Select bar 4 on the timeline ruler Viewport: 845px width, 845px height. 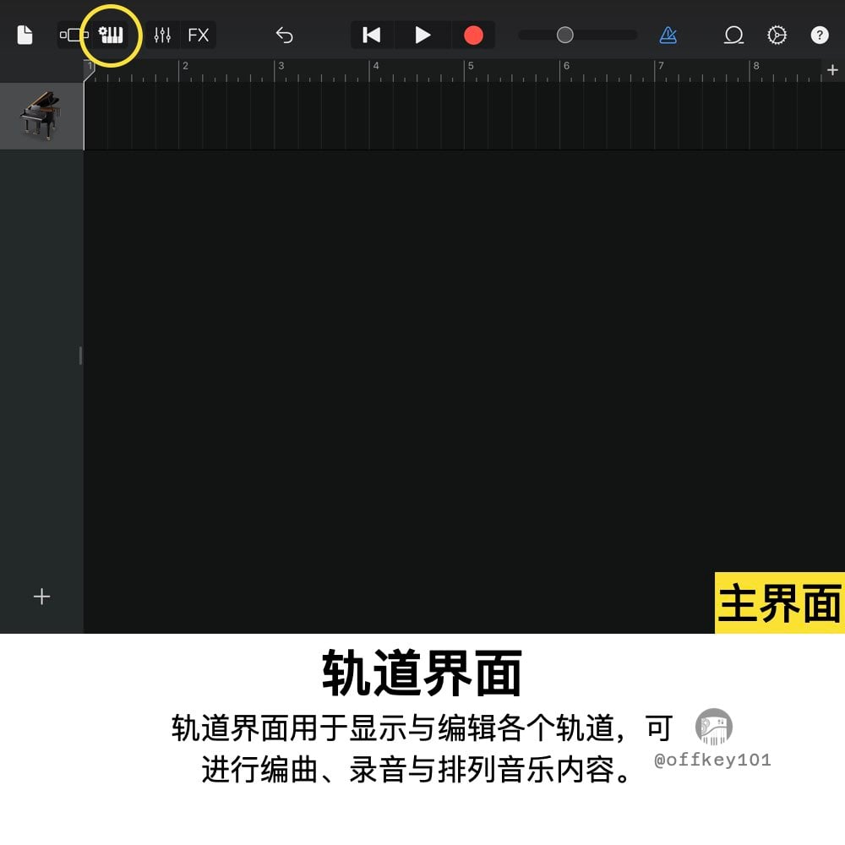(378, 66)
